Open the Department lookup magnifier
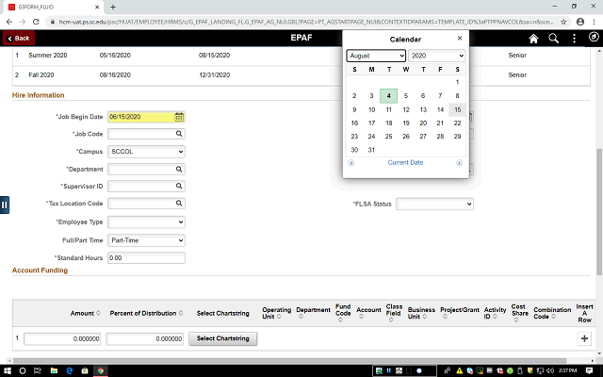The height and width of the screenshot is (377, 603). click(x=179, y=170)
